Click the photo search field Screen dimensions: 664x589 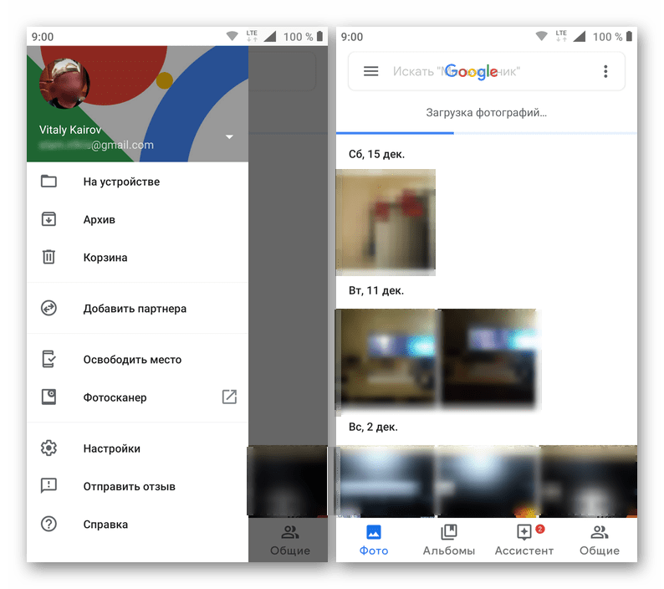(x=486, y=71)
